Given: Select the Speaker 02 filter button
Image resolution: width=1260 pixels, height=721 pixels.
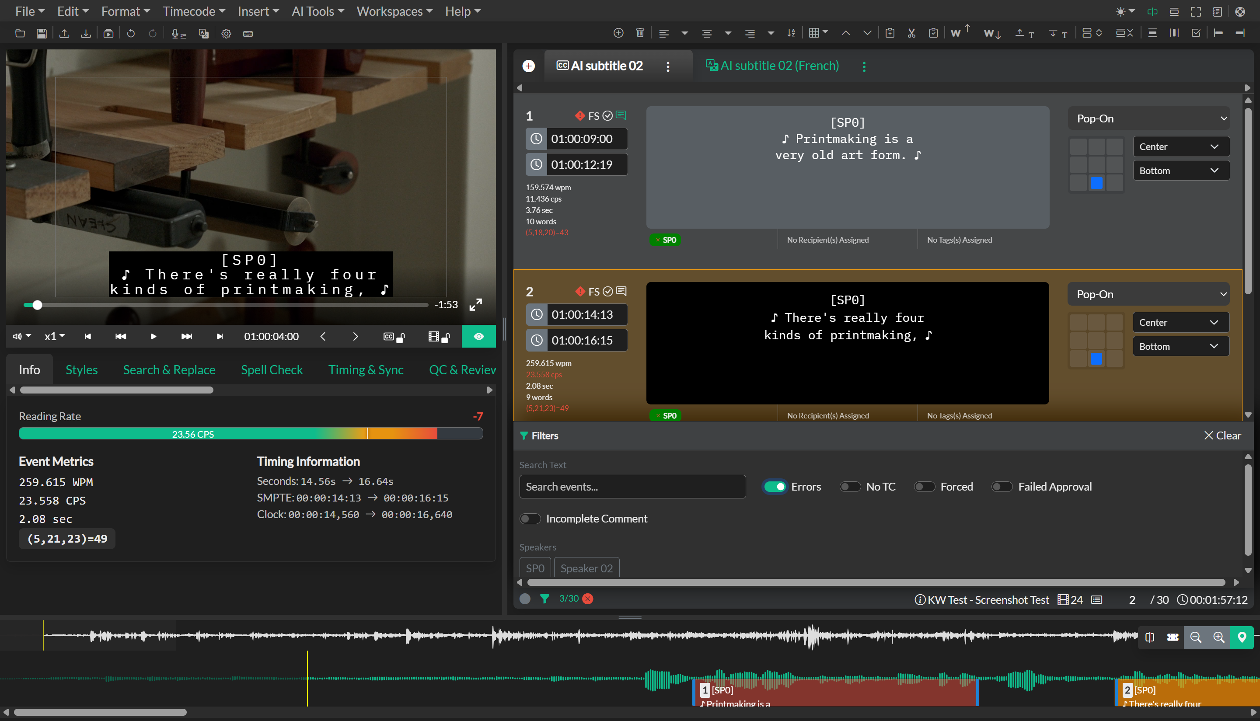Looking at the screenshot, I should (586, 568).
